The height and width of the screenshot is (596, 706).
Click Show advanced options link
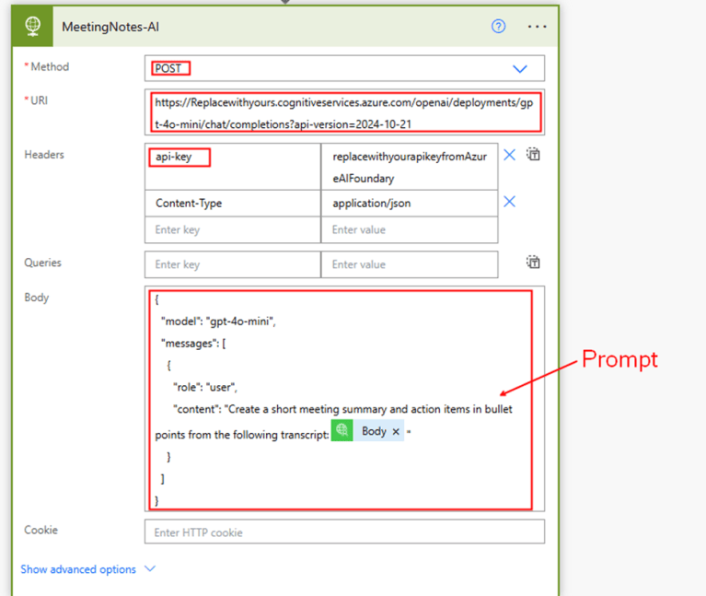point(78,569)
